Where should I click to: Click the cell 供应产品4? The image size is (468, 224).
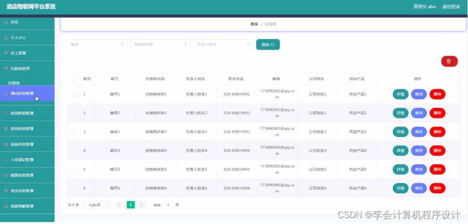(x=358, y=150)
